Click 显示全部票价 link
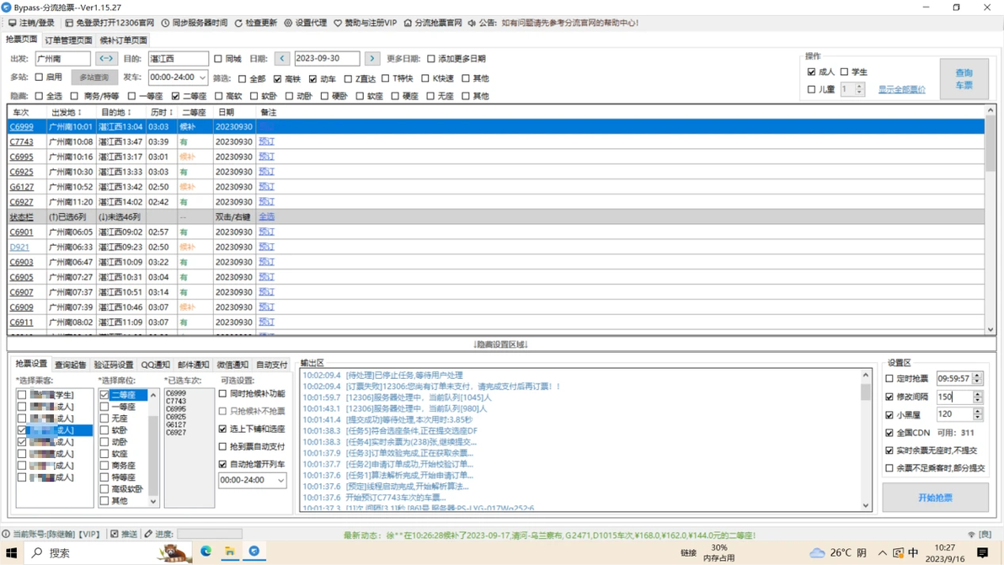Image resolution: width=1004 pixels, height=565 pixels. point(901,89)
